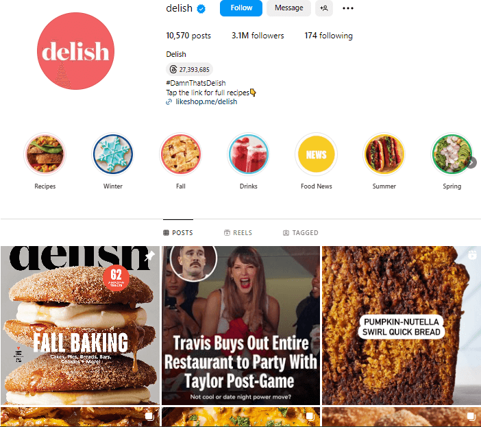Image resolution: width=481 pixels, height=427 pixels.
Task: Open the Drinks highlight
Action: click(x=249, y=154)
